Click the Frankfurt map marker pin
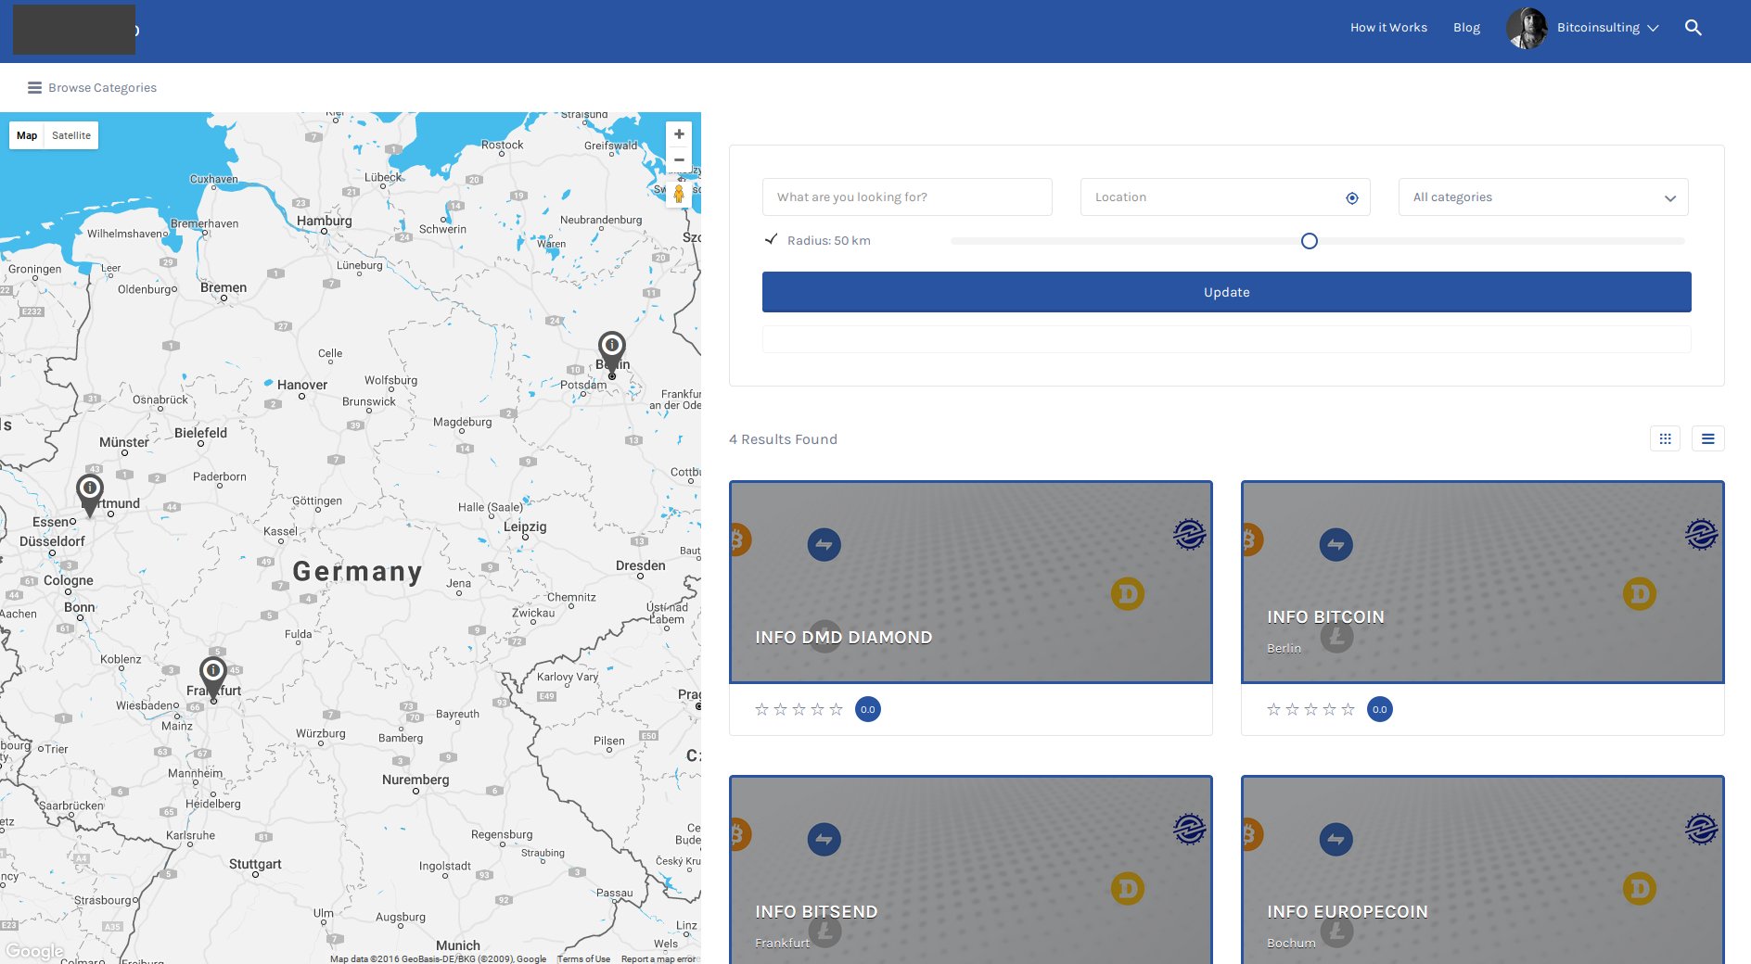This screenshot has width=1751, height=964. [x=213, y=678]
